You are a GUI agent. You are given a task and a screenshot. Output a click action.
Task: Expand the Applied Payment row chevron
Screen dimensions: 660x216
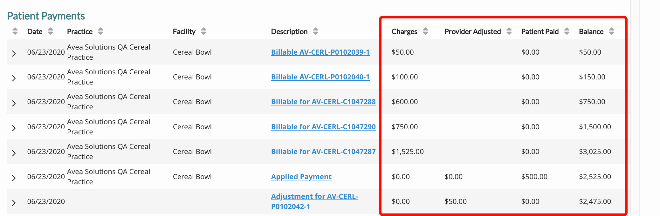click(x=14, y=178)
